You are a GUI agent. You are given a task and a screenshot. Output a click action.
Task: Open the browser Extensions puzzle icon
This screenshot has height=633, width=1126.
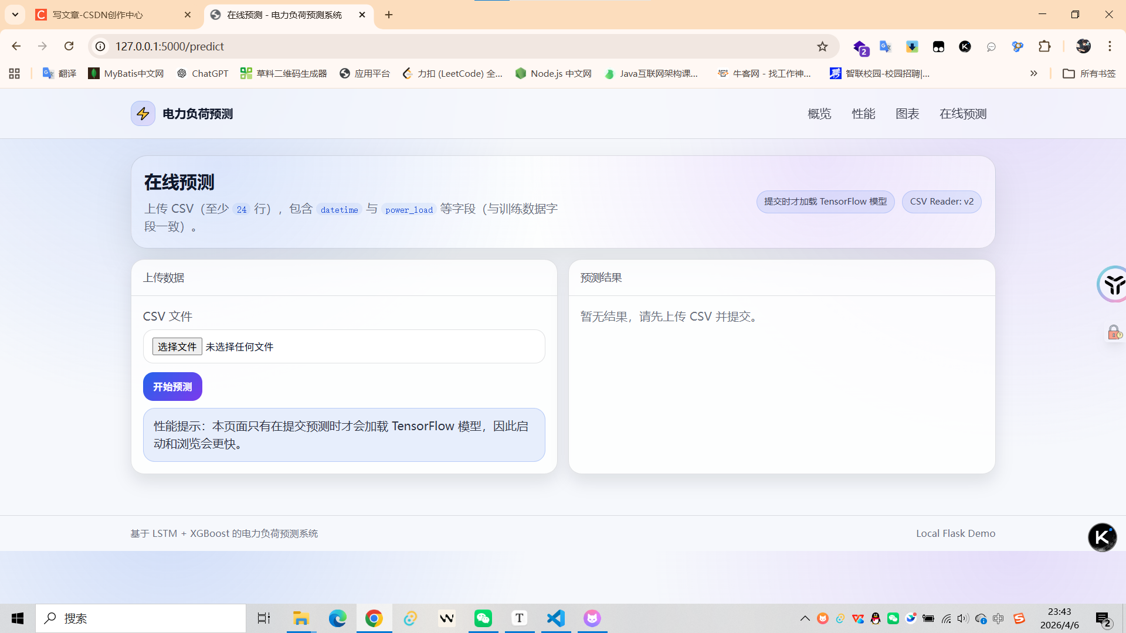pos(1044,46)
